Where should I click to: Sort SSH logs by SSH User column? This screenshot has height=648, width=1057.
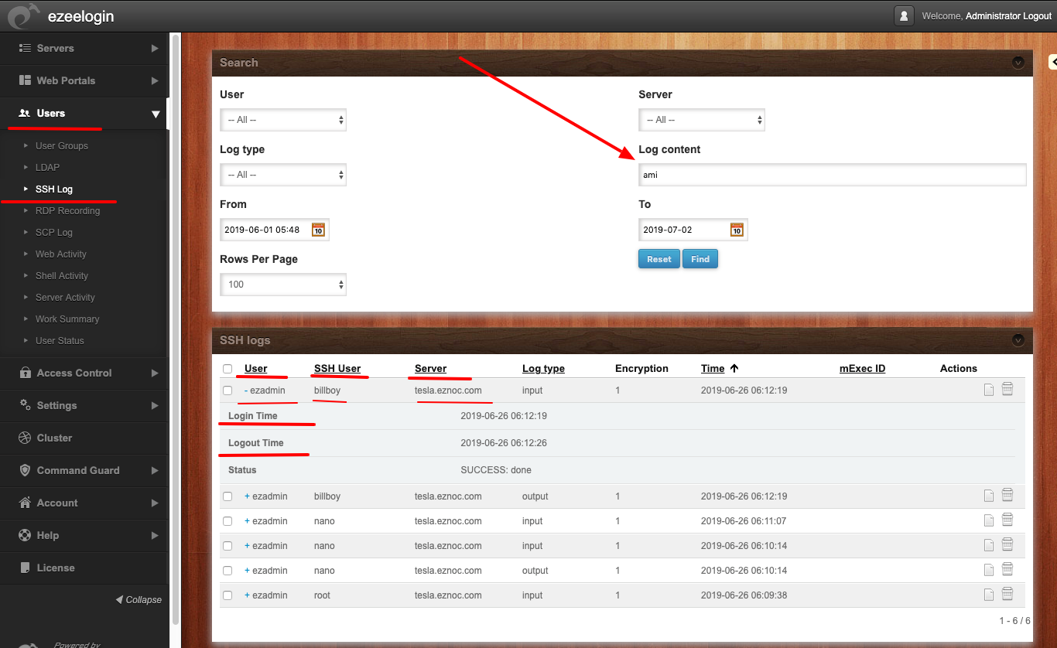click(x=337, y=369)
